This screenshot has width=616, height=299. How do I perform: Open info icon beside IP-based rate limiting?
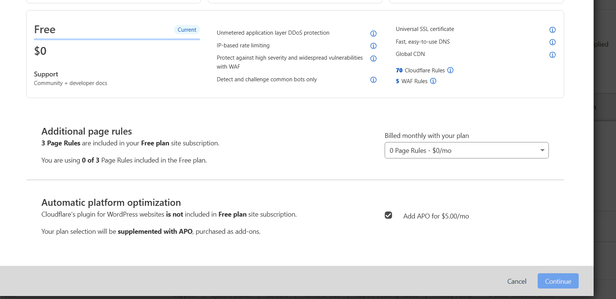pyautogui.click(x=373, y=46)
